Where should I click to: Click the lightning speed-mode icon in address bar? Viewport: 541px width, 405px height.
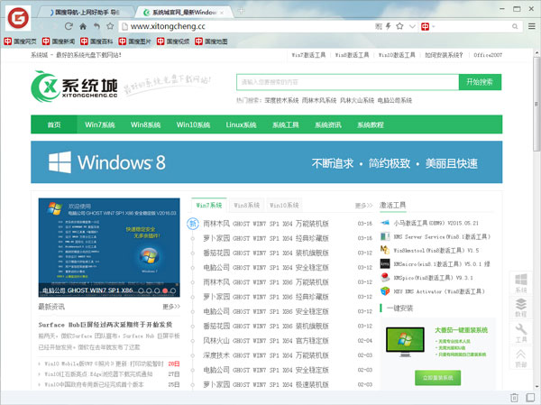pos(389,26)
